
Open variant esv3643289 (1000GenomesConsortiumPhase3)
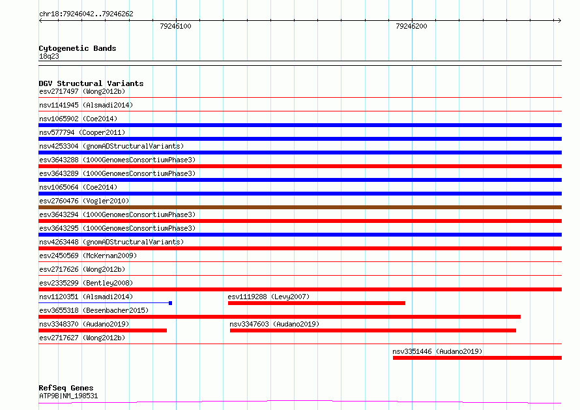[117, 173]
